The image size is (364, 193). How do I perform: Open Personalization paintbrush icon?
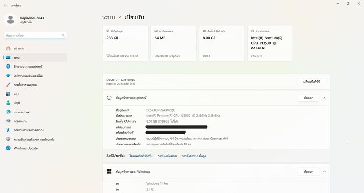(x=8, y=85)
